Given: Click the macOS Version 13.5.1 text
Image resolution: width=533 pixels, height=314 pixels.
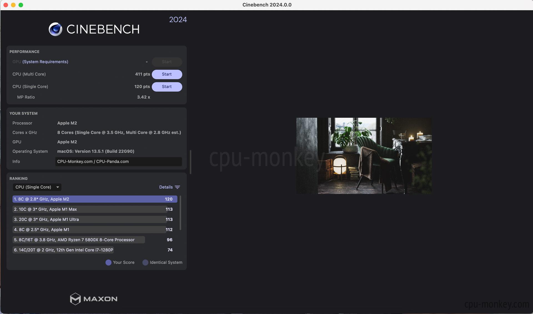Looking at the screenshot, I should tap(96, 151).
